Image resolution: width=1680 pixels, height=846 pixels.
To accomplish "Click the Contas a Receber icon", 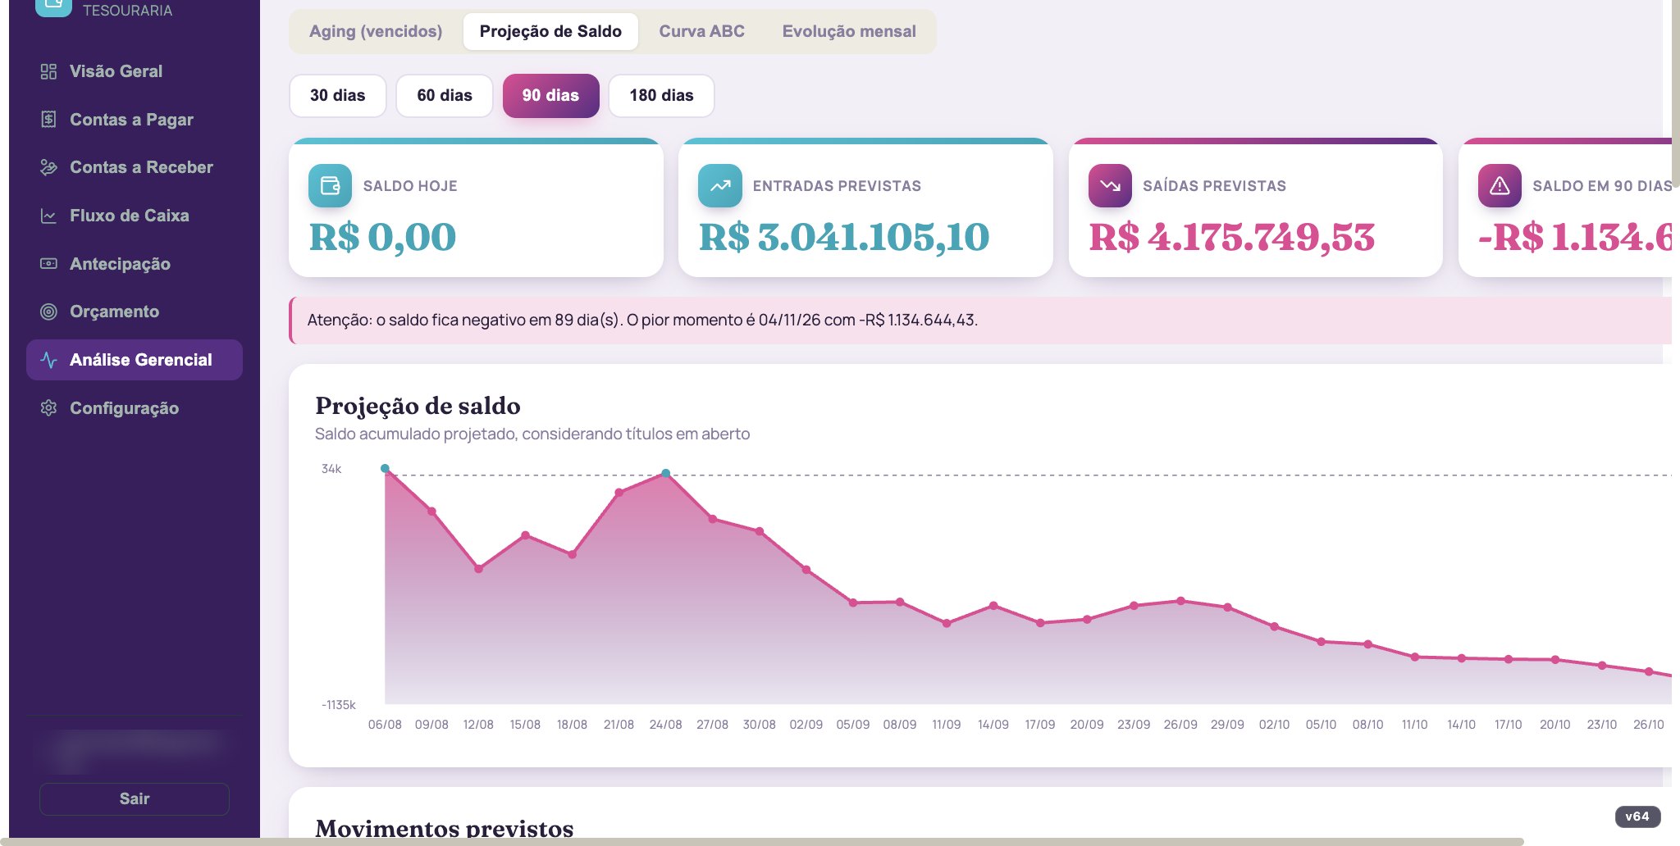I will [48, 167].
